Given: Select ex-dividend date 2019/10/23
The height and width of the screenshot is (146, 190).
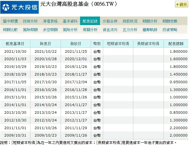Looking at the screenshot, I should pyautogui.click(x=46, y=66).
